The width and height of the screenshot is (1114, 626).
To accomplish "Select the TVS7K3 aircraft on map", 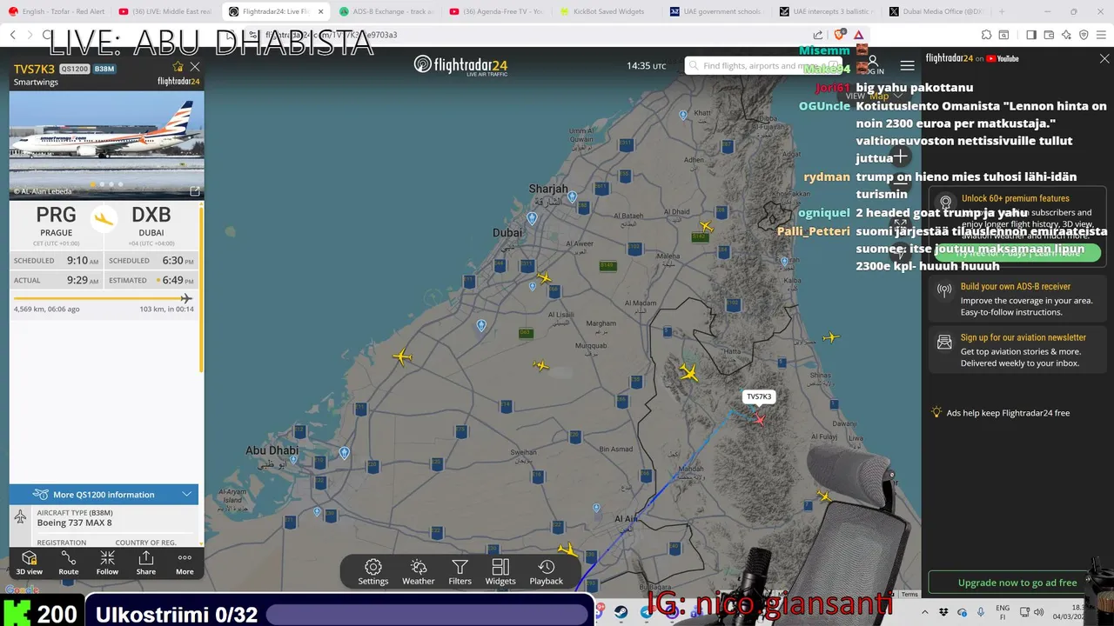I will click(760, 420).
